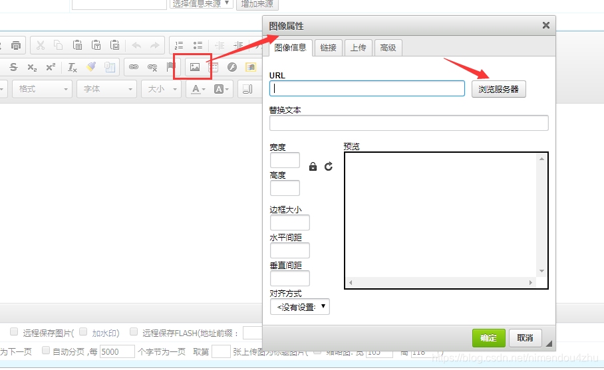Switch to the 高级 tab
The width and height of the screenshot is (604, 370).
tap(388, 48)
